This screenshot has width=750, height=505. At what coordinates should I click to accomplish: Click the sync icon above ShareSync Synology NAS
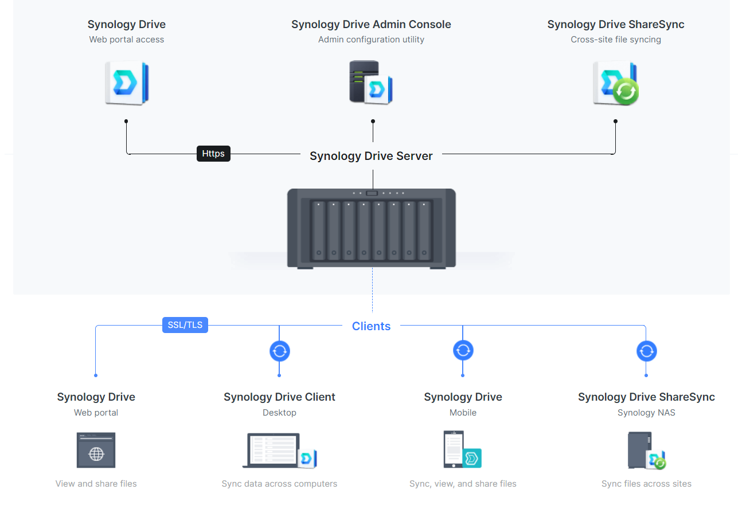pos(647,351)
